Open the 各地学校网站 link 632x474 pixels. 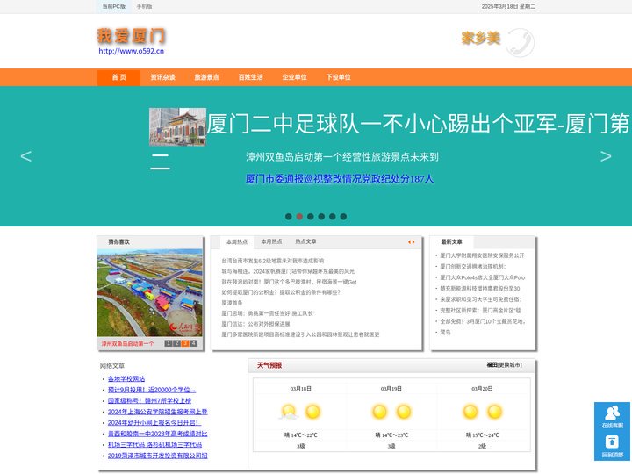tap(126, 379)
